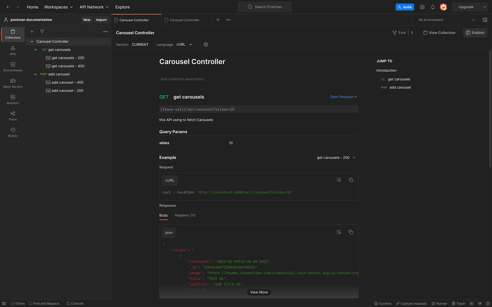Follow the Open Request link
The width and height of the screenshot is (492, 307).
point(343,97)
